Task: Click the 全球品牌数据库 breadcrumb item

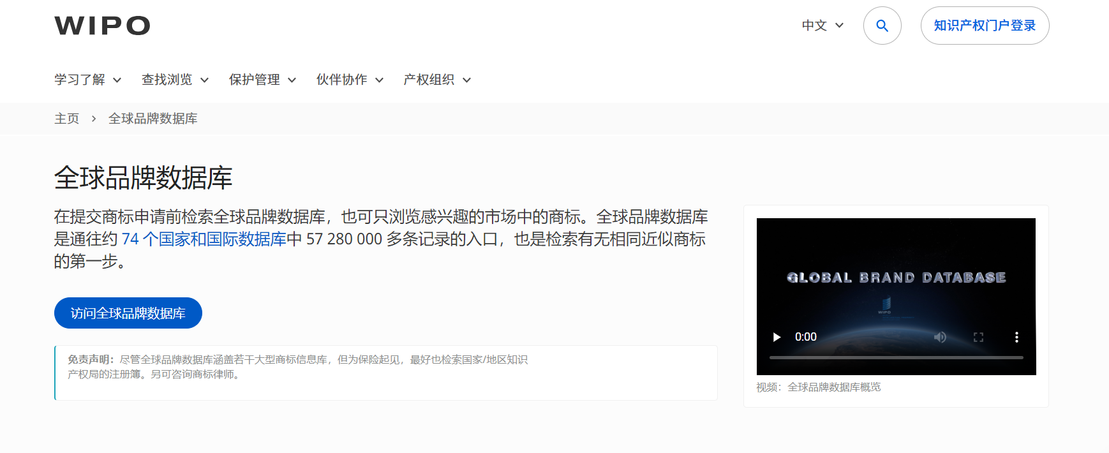Action: (153, 119)
